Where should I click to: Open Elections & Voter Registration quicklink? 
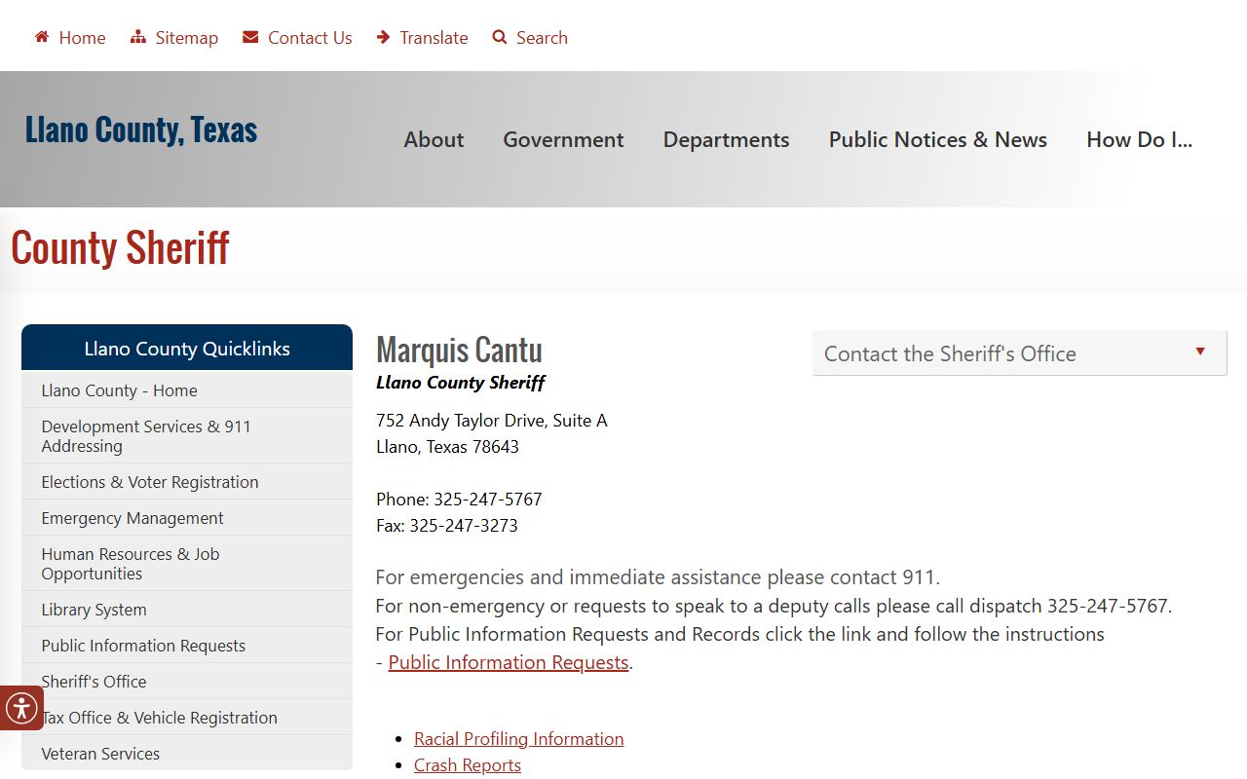coord(187,482)
